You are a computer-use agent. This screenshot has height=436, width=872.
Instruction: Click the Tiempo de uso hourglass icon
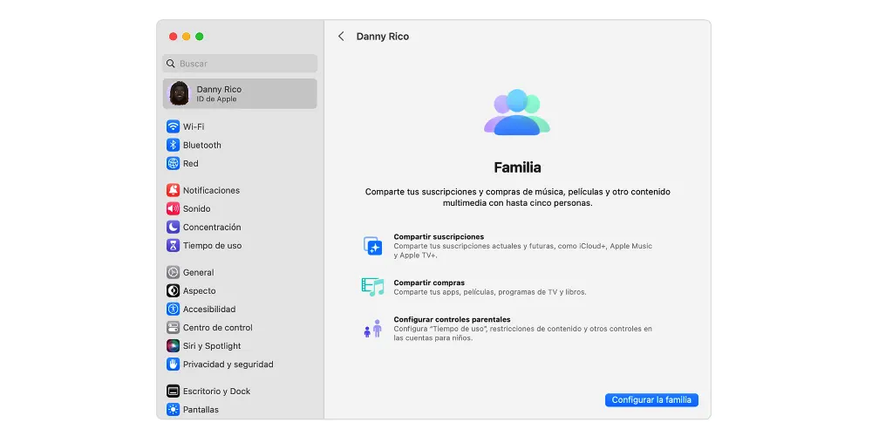pos(173,245)
